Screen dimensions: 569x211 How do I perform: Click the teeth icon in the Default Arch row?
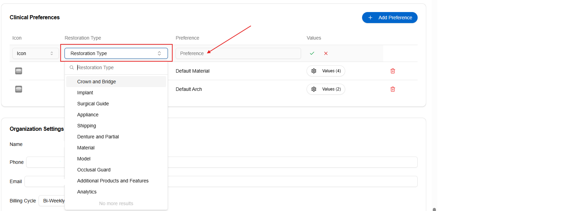pyautogui.click(x=19, y=89)
